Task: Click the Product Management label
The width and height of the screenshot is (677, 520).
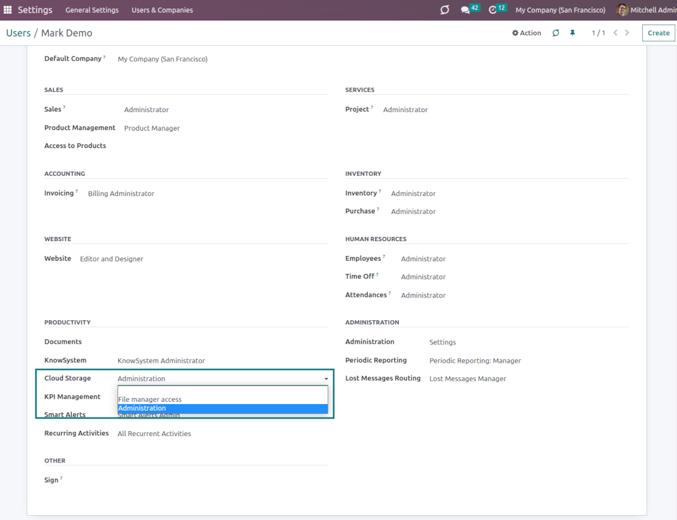Action: tap(80, 128)
